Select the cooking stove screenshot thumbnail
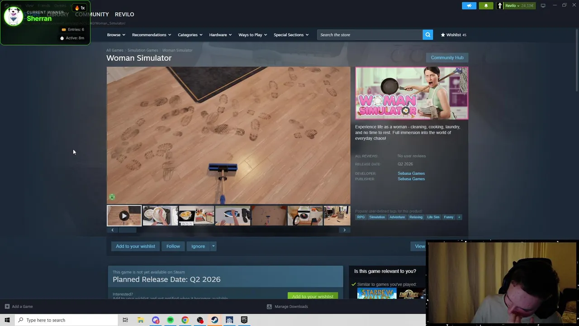This screenshot has width=579, height=326. (x=196, y=216)
